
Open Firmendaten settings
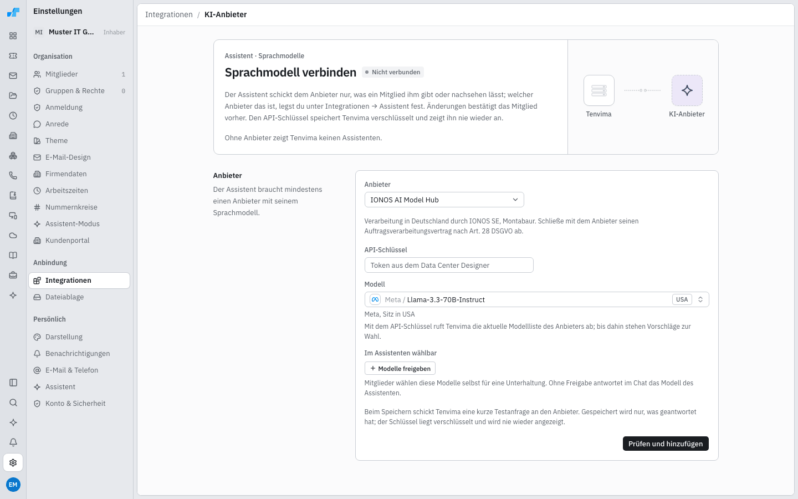point(79,174)
